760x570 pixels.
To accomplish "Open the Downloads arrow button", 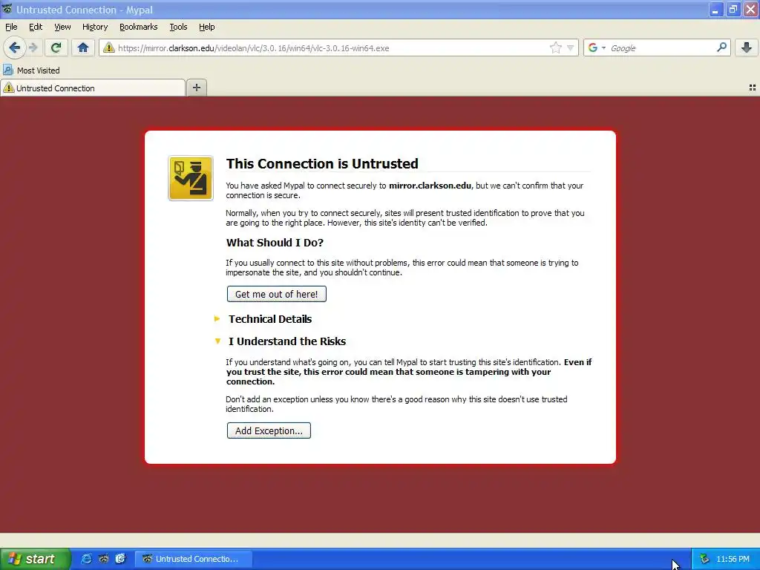I will (x=747, y=47).
